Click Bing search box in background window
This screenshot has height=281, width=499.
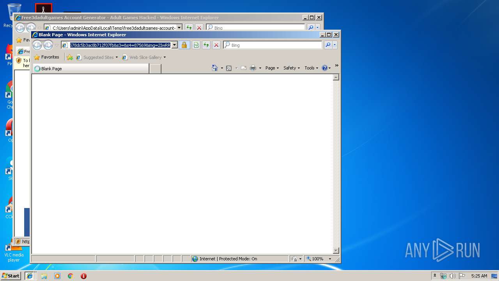pyautogui.click(x=255, y=28)
